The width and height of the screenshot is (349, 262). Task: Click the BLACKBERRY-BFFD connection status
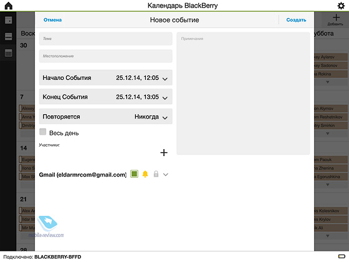click(57, 257)
